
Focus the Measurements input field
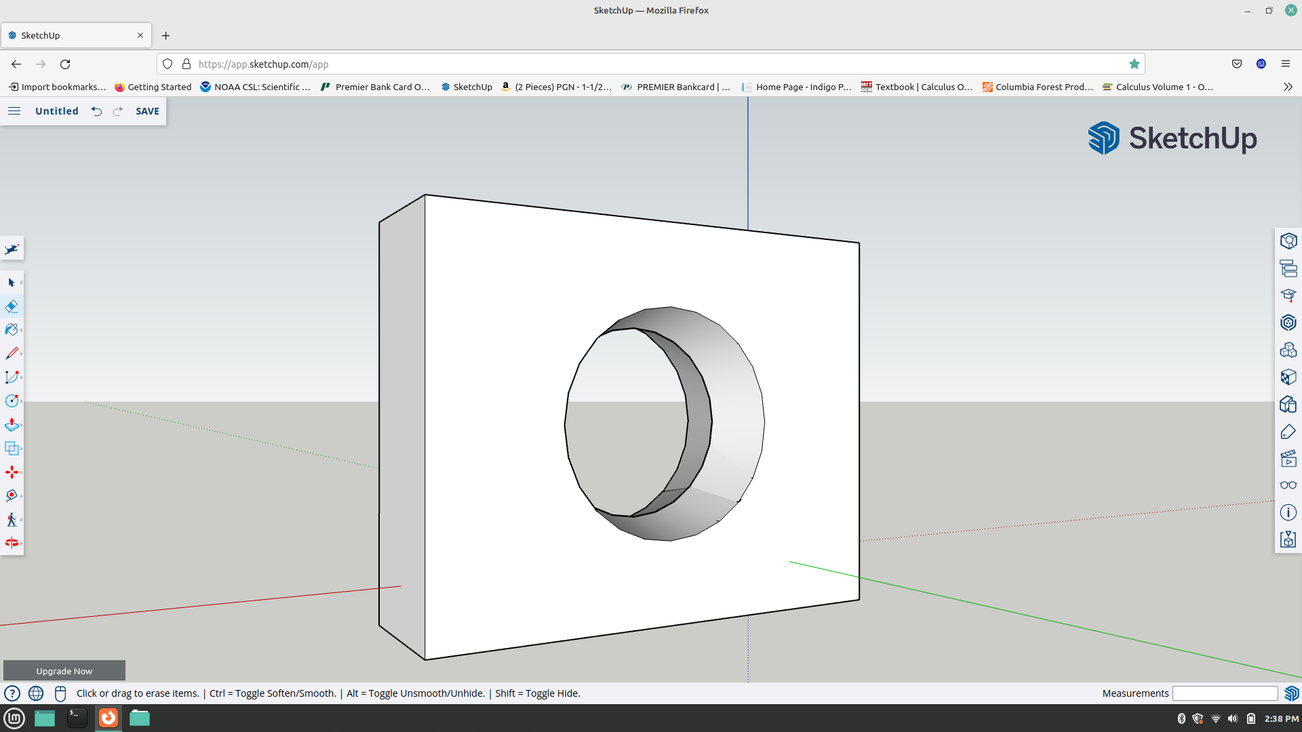coord(1225,693)
